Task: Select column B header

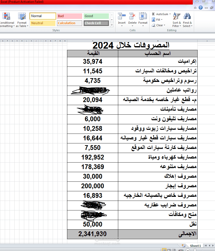Action: point(158,41)
